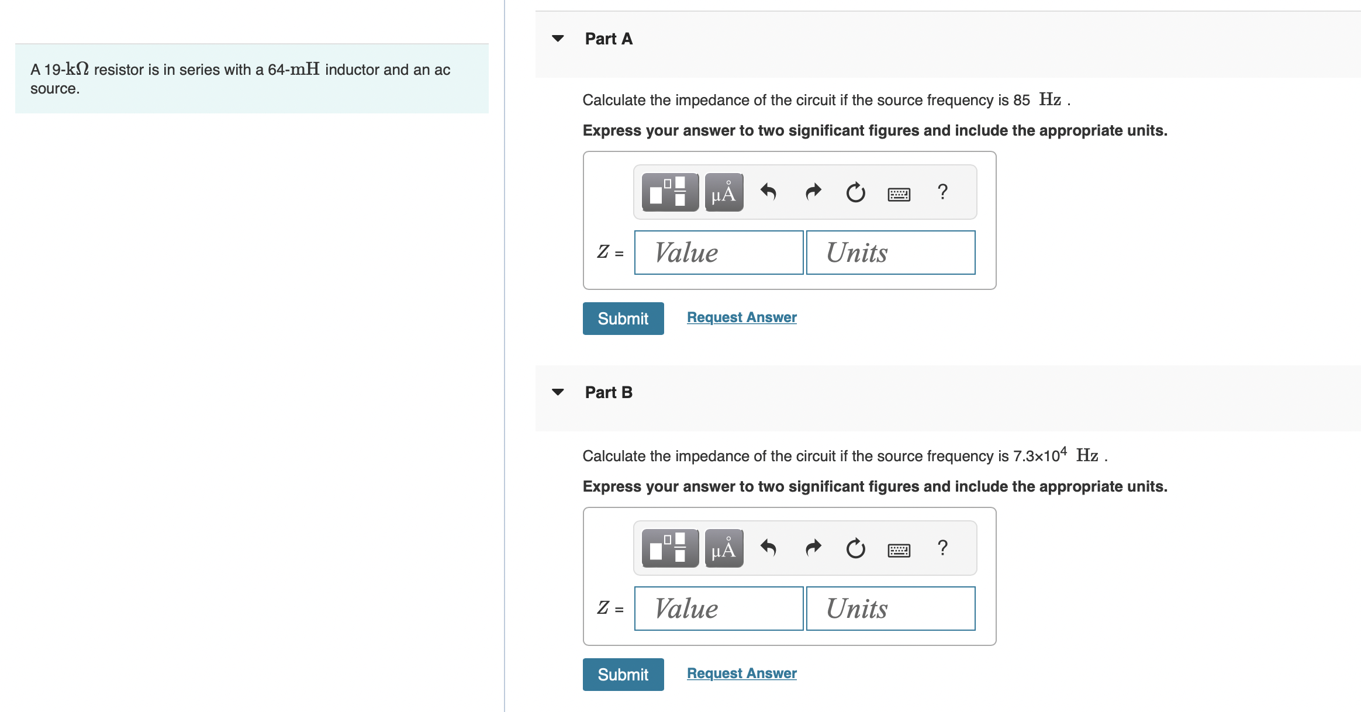Viewport: 1361px width, 712px height.
Task: Collapse the Part B section
Action: pyautogui.click(x=558, y=392)
